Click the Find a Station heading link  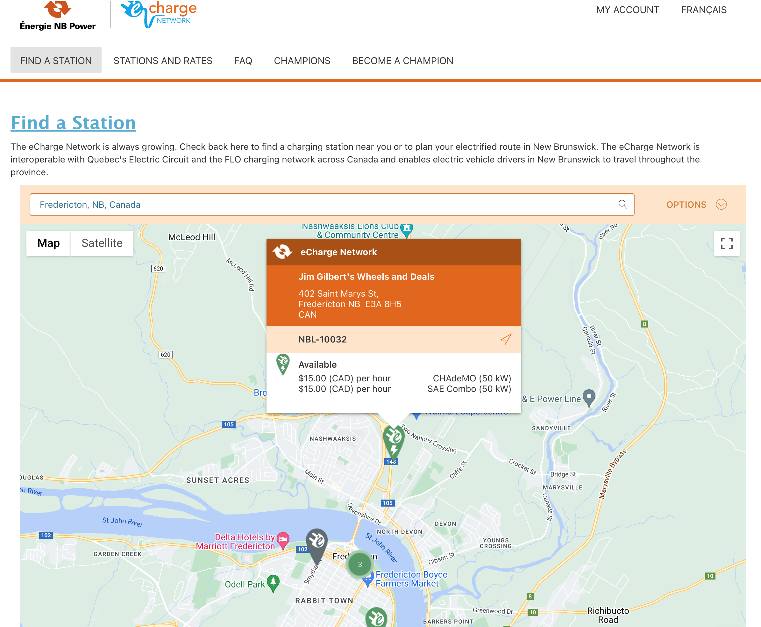tap(73, 123)
